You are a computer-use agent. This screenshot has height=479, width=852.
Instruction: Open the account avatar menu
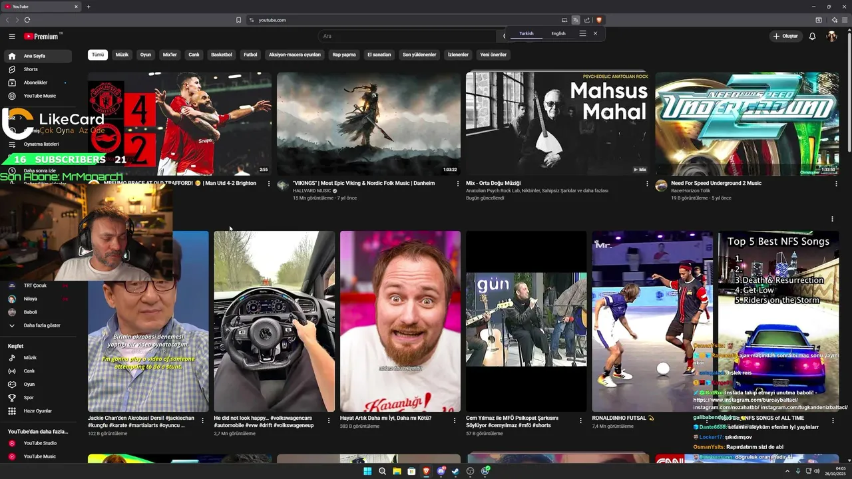tap(832, 36)
